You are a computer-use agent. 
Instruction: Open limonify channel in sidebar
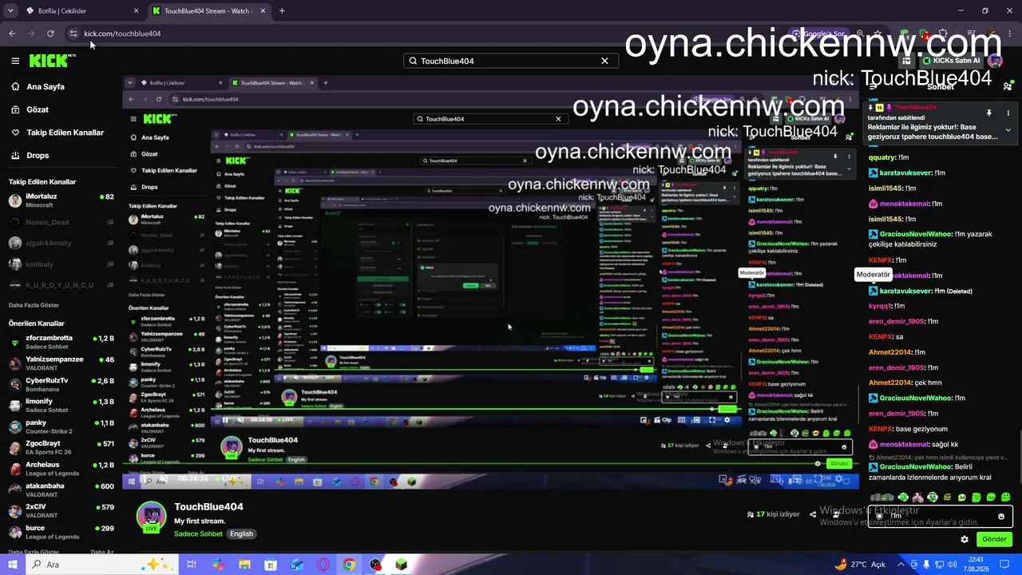tap(61, 406)
